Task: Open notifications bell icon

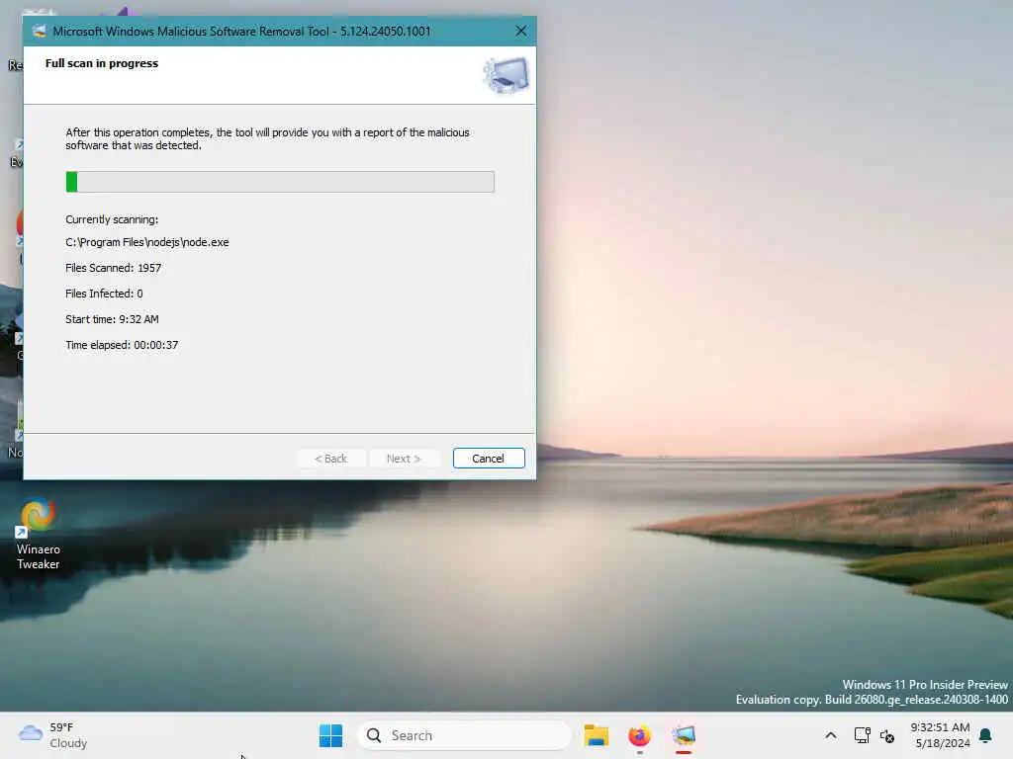Action: coord(986,735)
